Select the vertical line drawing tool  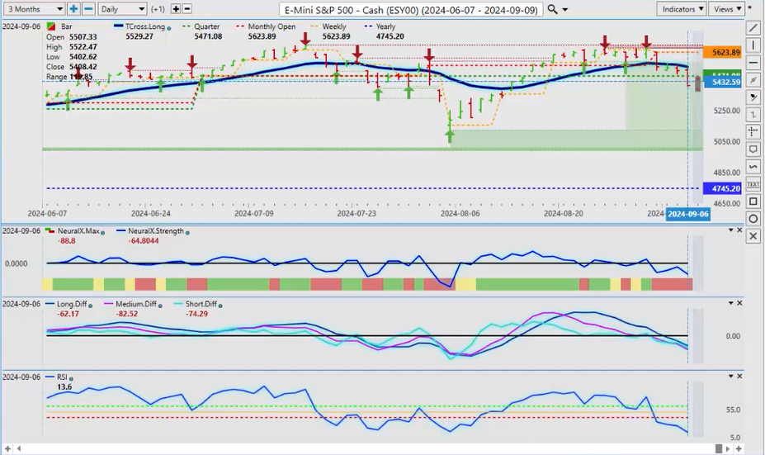(753, 45)
